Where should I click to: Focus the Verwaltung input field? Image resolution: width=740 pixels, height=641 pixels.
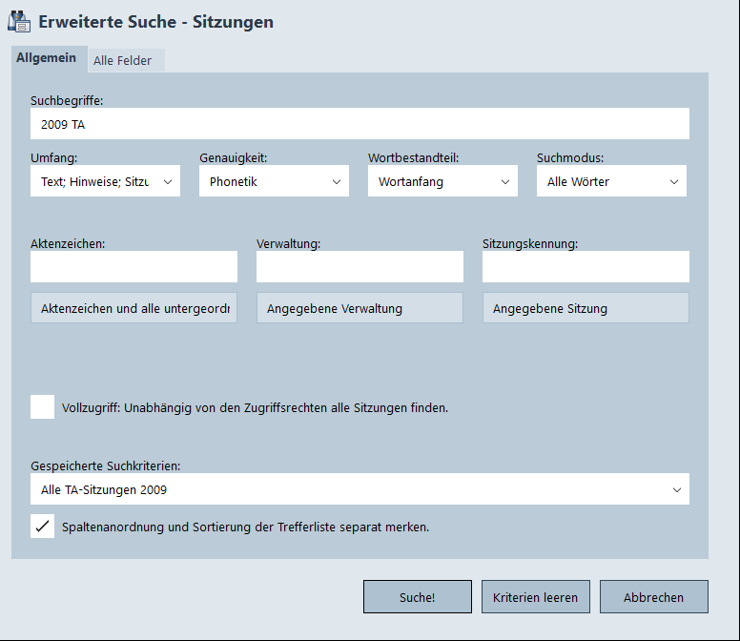[360, 267]
